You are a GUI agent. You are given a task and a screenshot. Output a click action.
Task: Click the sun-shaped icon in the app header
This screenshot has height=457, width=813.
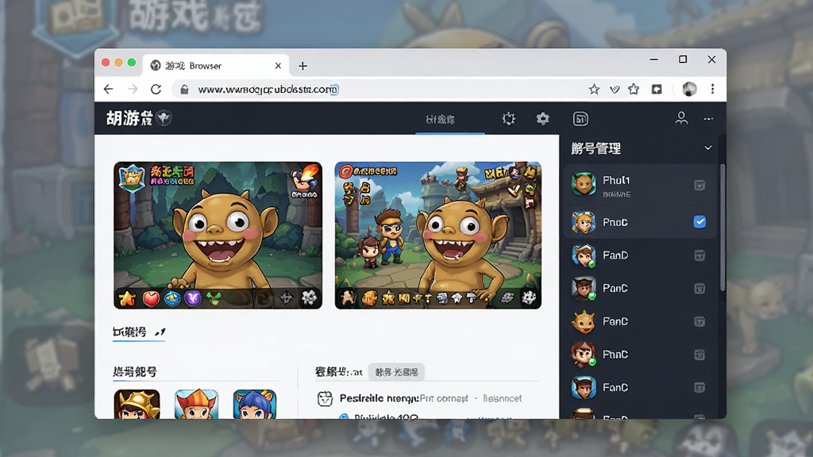[x=509, y=119]
